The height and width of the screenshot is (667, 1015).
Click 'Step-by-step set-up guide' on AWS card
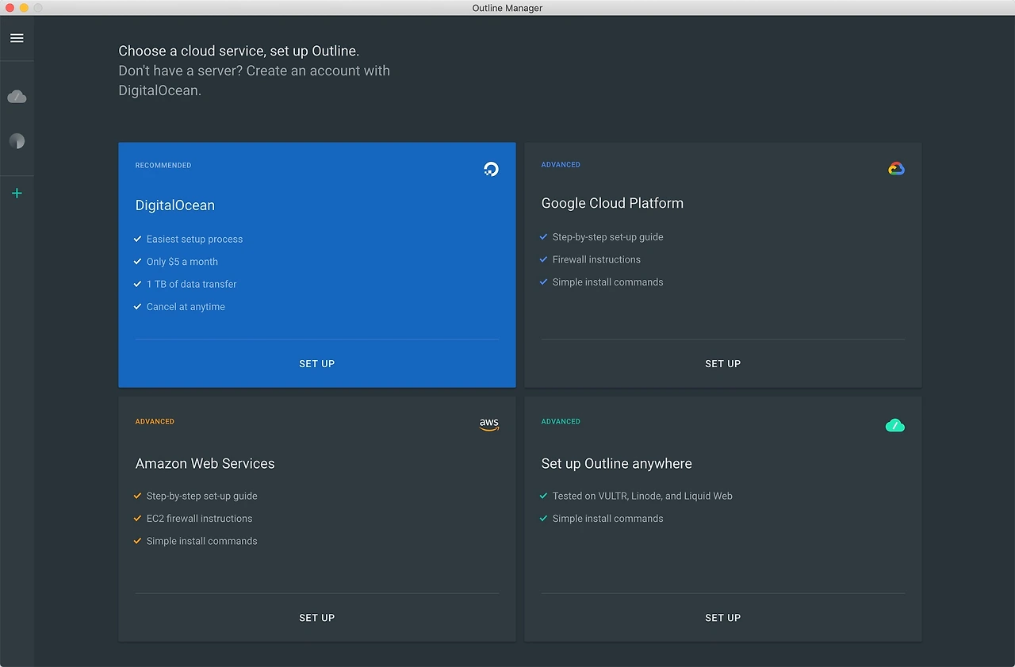pos(202,496)
